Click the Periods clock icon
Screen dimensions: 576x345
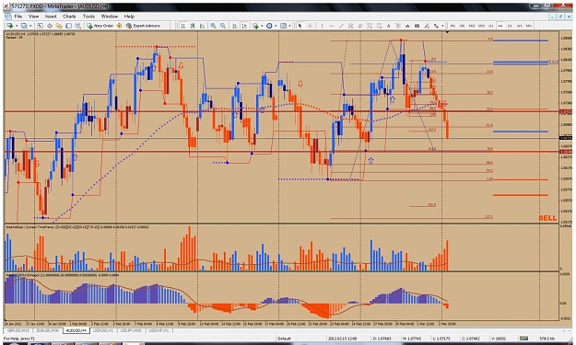coord(269,26)
